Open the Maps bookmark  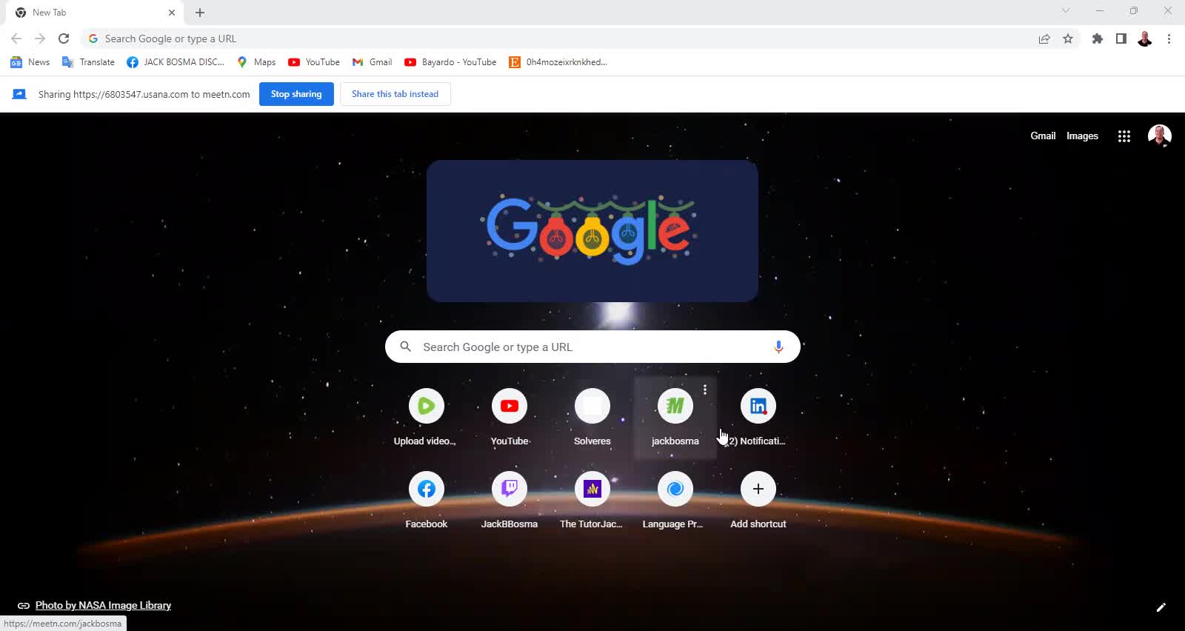256,62
